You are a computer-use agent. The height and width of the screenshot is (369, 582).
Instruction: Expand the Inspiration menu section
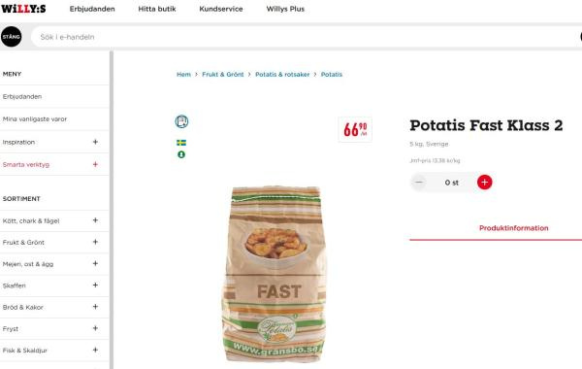pyautogui.click(x=95, y=142)
